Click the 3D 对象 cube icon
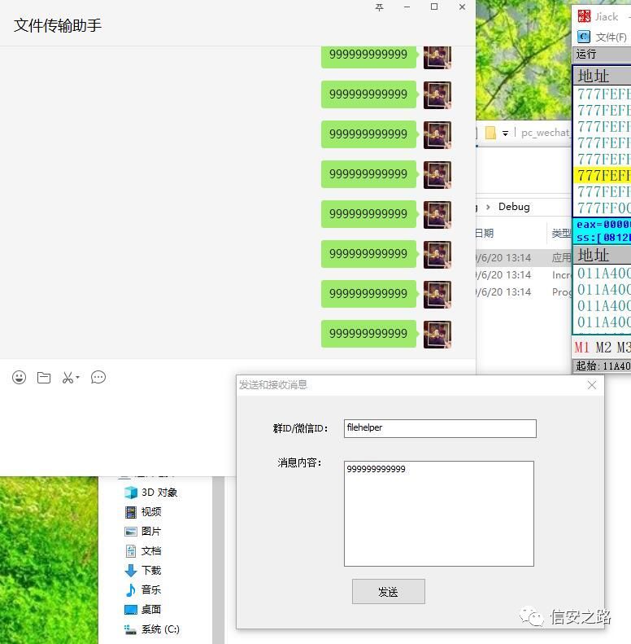This screenshot has width=631, height=644. coord(130,492)
